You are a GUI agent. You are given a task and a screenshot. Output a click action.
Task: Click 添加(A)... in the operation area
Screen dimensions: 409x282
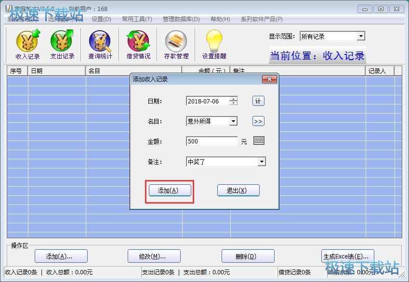click(61, 256)
